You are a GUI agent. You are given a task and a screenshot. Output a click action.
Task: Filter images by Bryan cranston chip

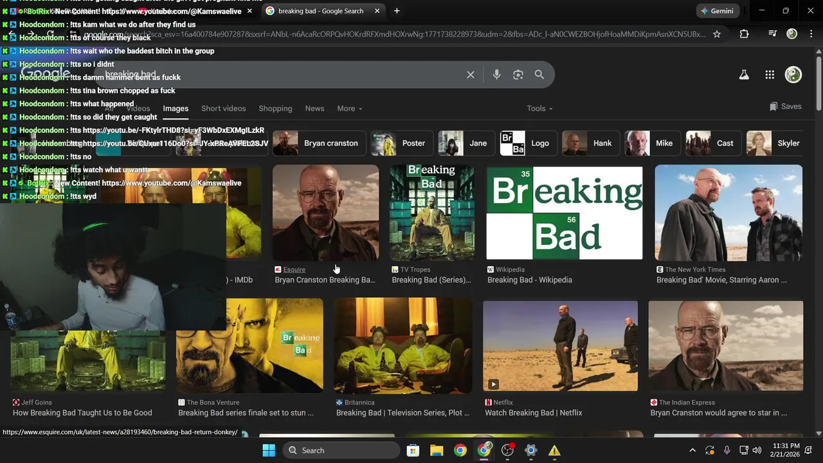(x=320, y=143)
